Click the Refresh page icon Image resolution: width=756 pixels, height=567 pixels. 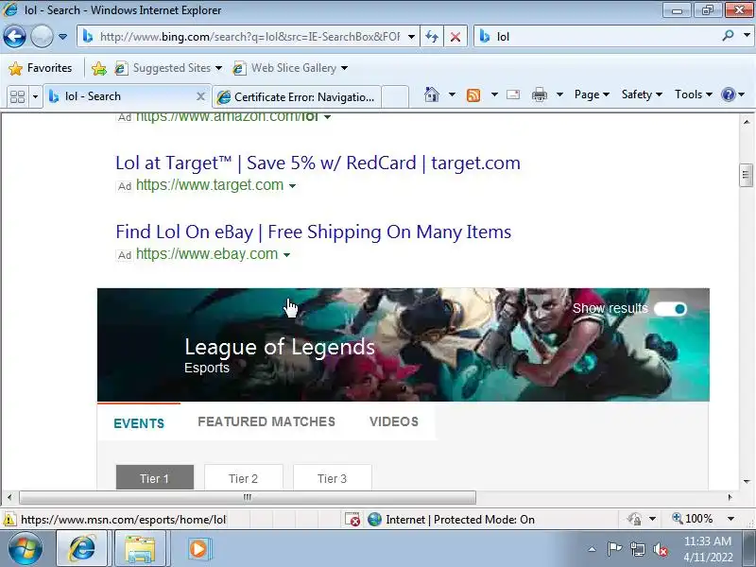(432, 37)
